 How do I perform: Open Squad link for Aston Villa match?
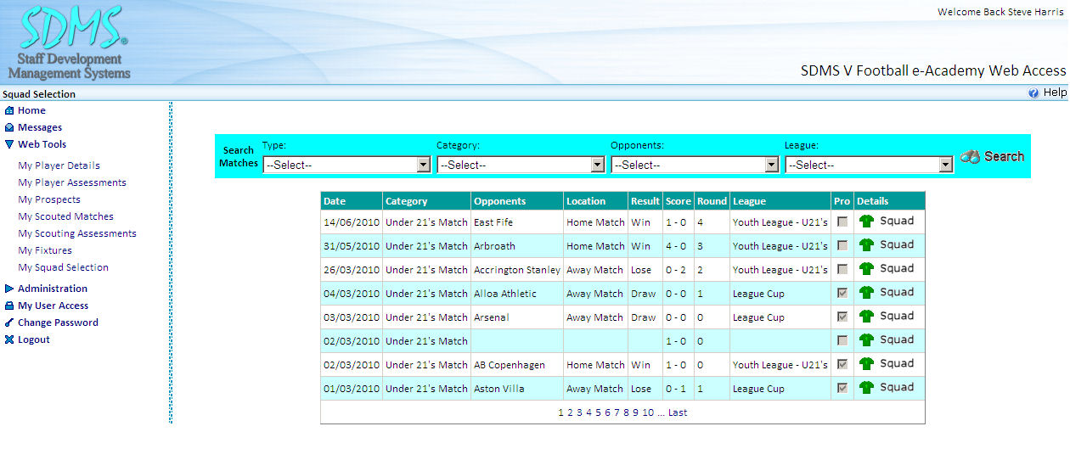[x=897, y=387]
